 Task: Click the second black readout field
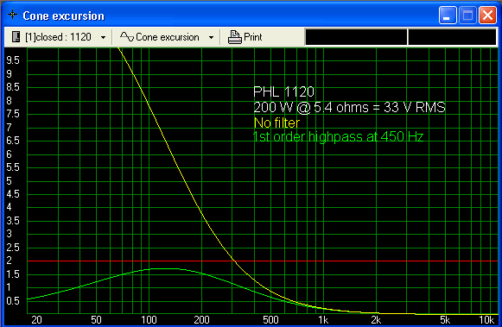click(452, 37)
